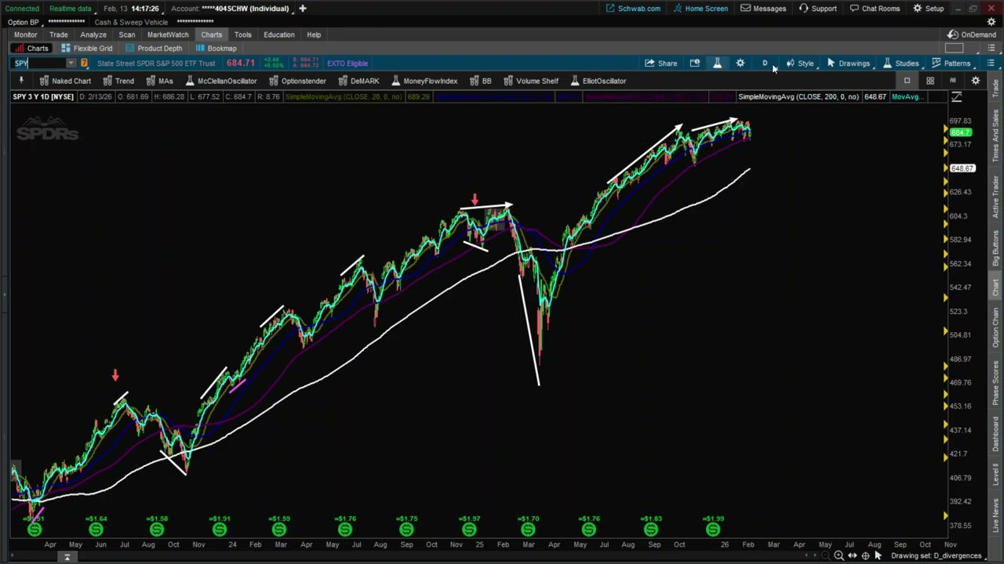Open the Bookmap subtab
Screen dimensions: 1004x564
216,49
